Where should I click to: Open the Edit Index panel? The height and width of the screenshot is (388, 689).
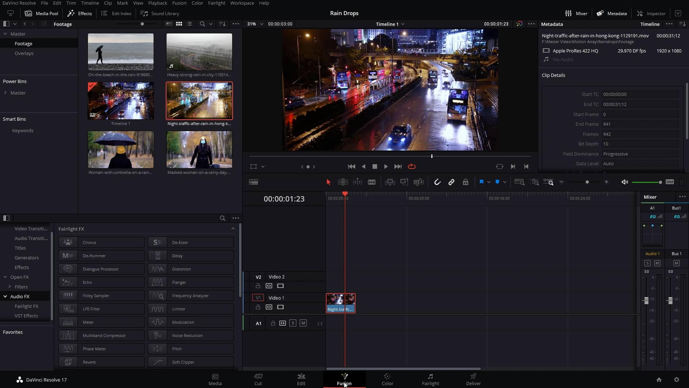116,13
